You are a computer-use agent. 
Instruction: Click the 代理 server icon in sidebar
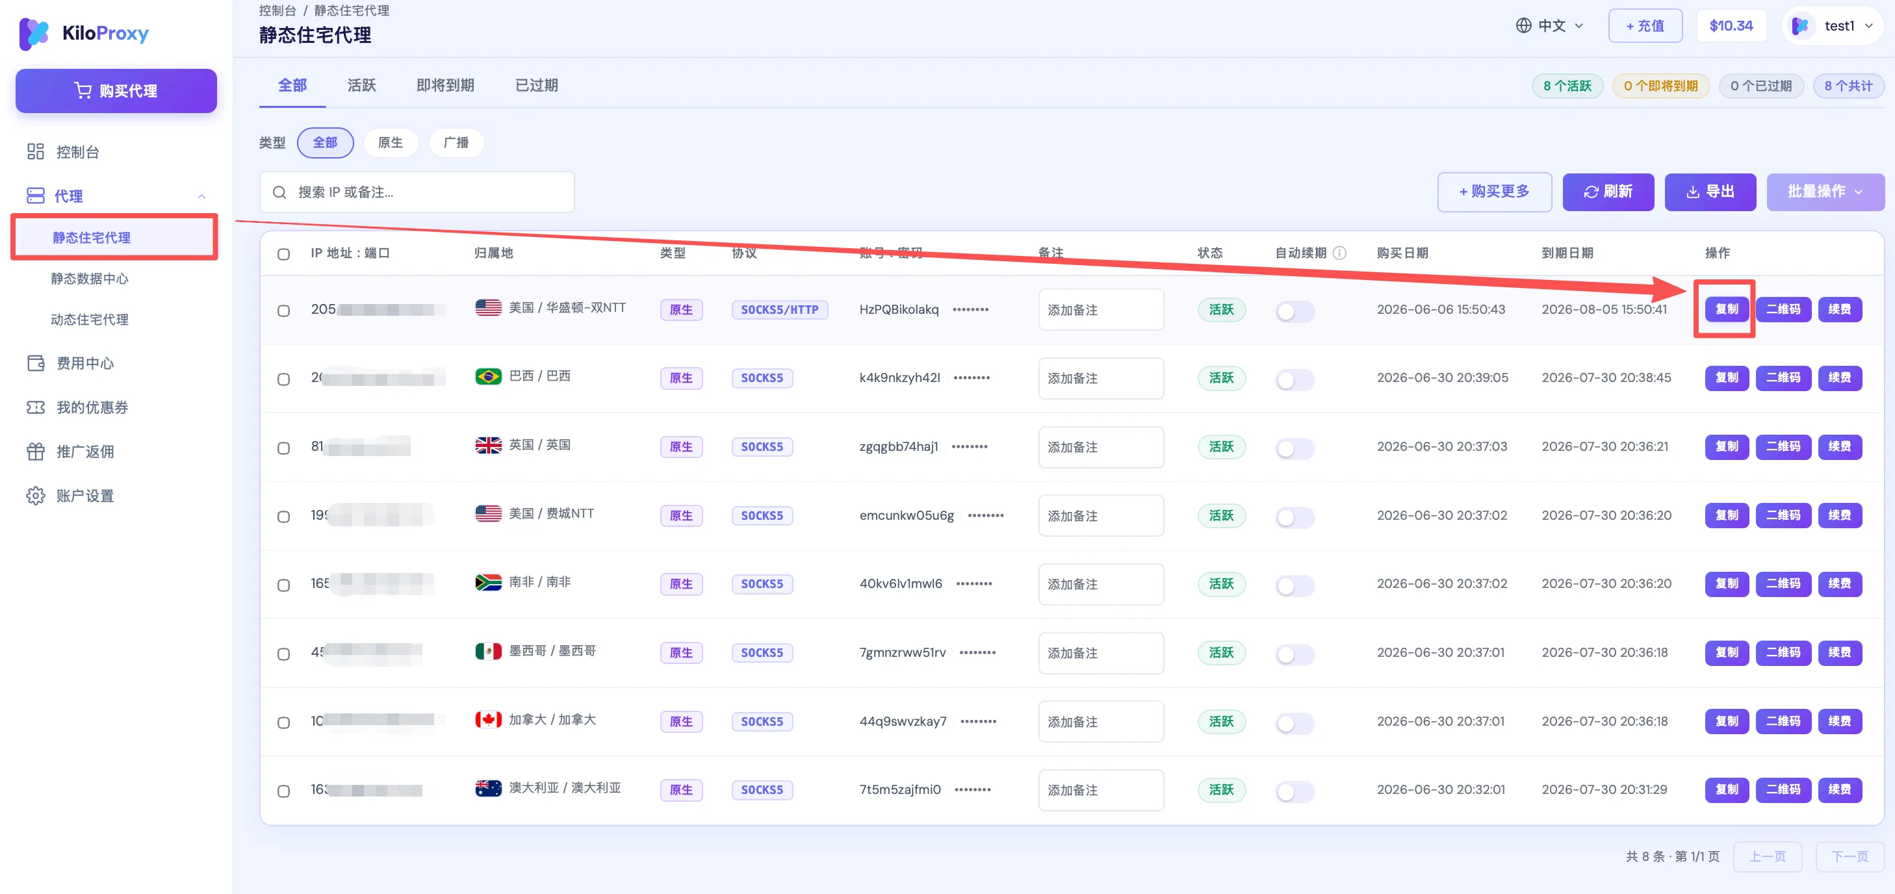click(x=35, y=196)
